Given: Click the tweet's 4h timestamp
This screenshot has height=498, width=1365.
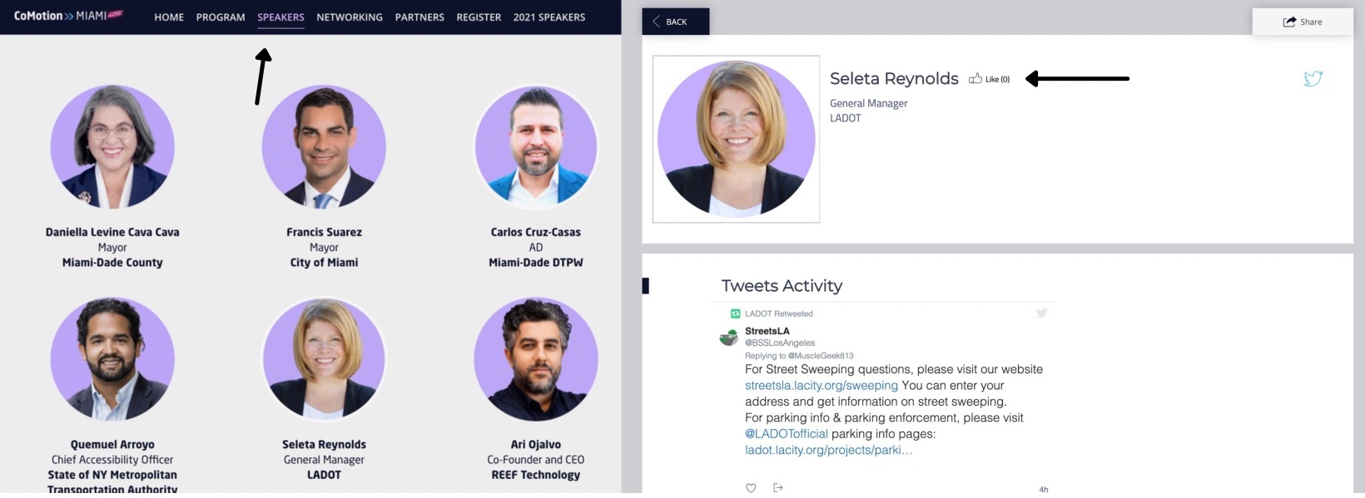Looking at the screenshot, I should [1044, 490].
